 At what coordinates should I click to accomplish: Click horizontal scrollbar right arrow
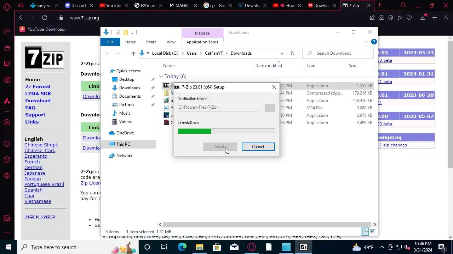(375, 224)
